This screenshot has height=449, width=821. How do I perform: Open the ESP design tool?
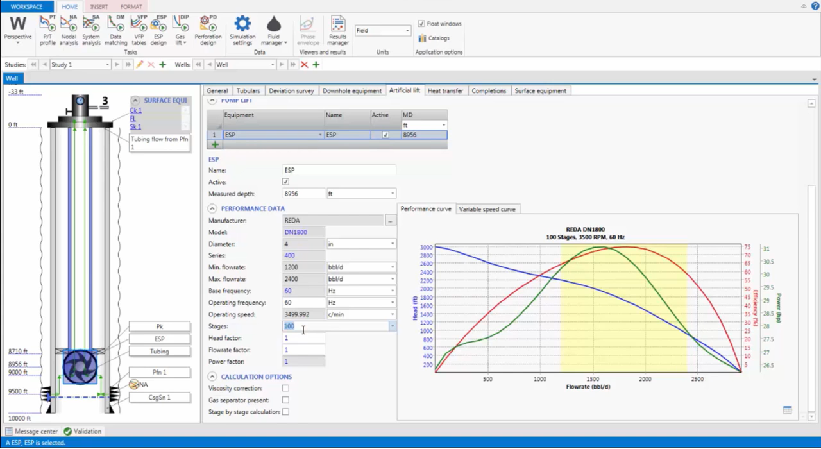(158, 30)
